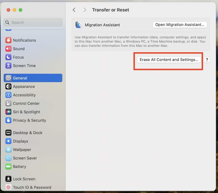The height and width of the screenshot is (193, 218).
Task: Click the Sound speaker icon
Action: [x=8, y=49]
